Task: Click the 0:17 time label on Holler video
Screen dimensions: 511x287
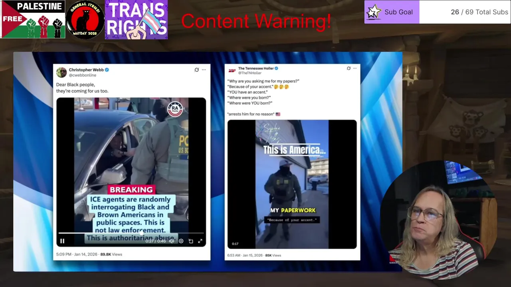Action: tap(235, 244)
